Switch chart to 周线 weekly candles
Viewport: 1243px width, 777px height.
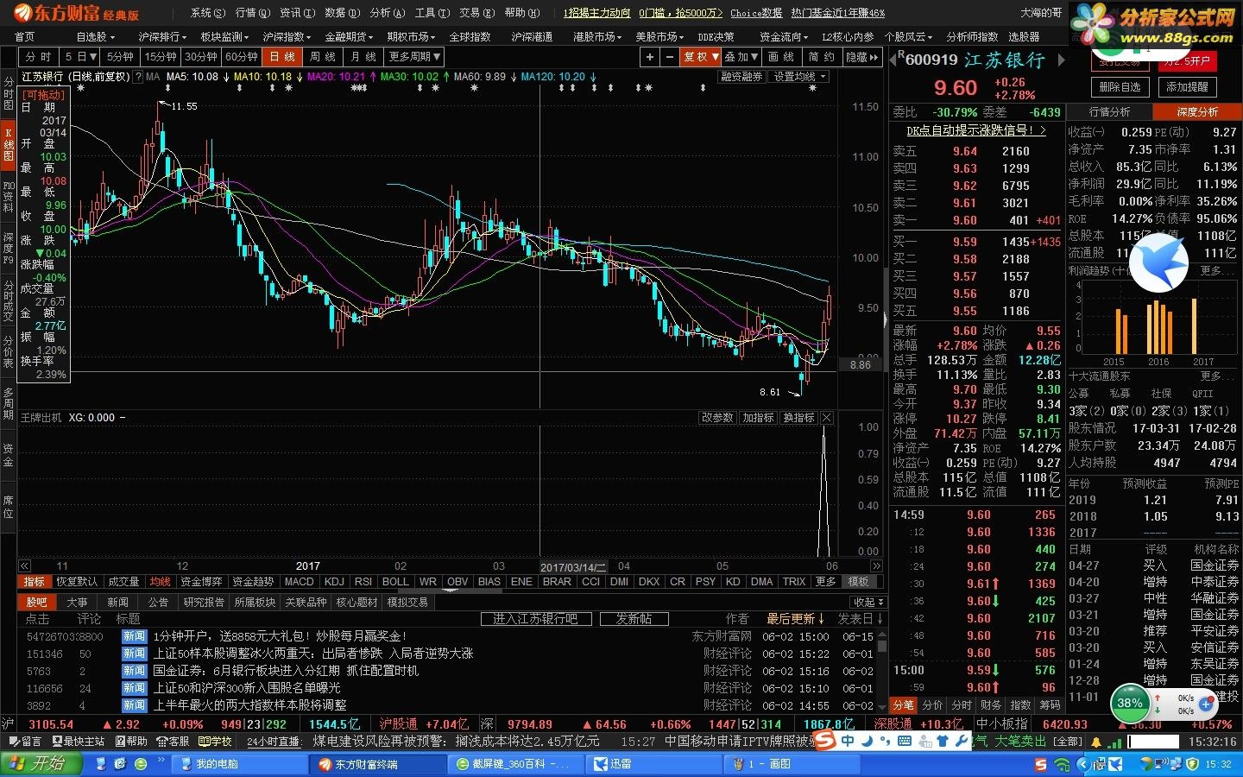tap(322, 57)
